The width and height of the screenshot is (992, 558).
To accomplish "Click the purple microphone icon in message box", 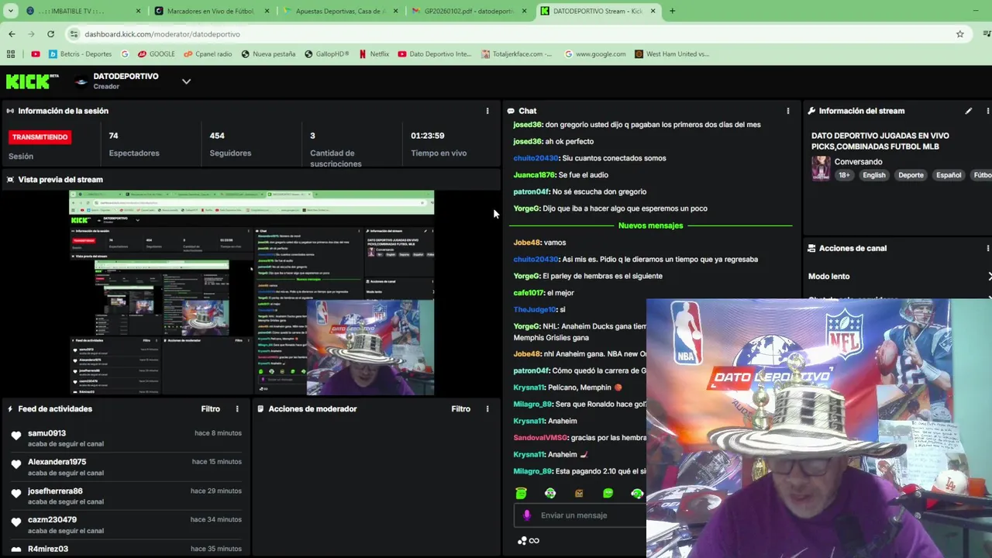I will point(527,515).
